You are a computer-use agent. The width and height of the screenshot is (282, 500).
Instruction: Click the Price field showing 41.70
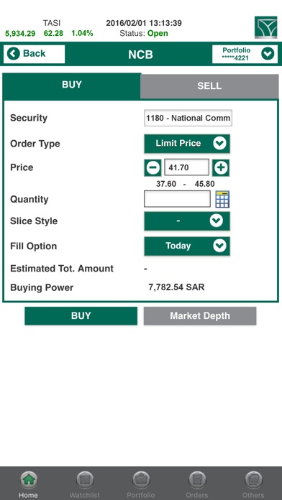(187, 167)
